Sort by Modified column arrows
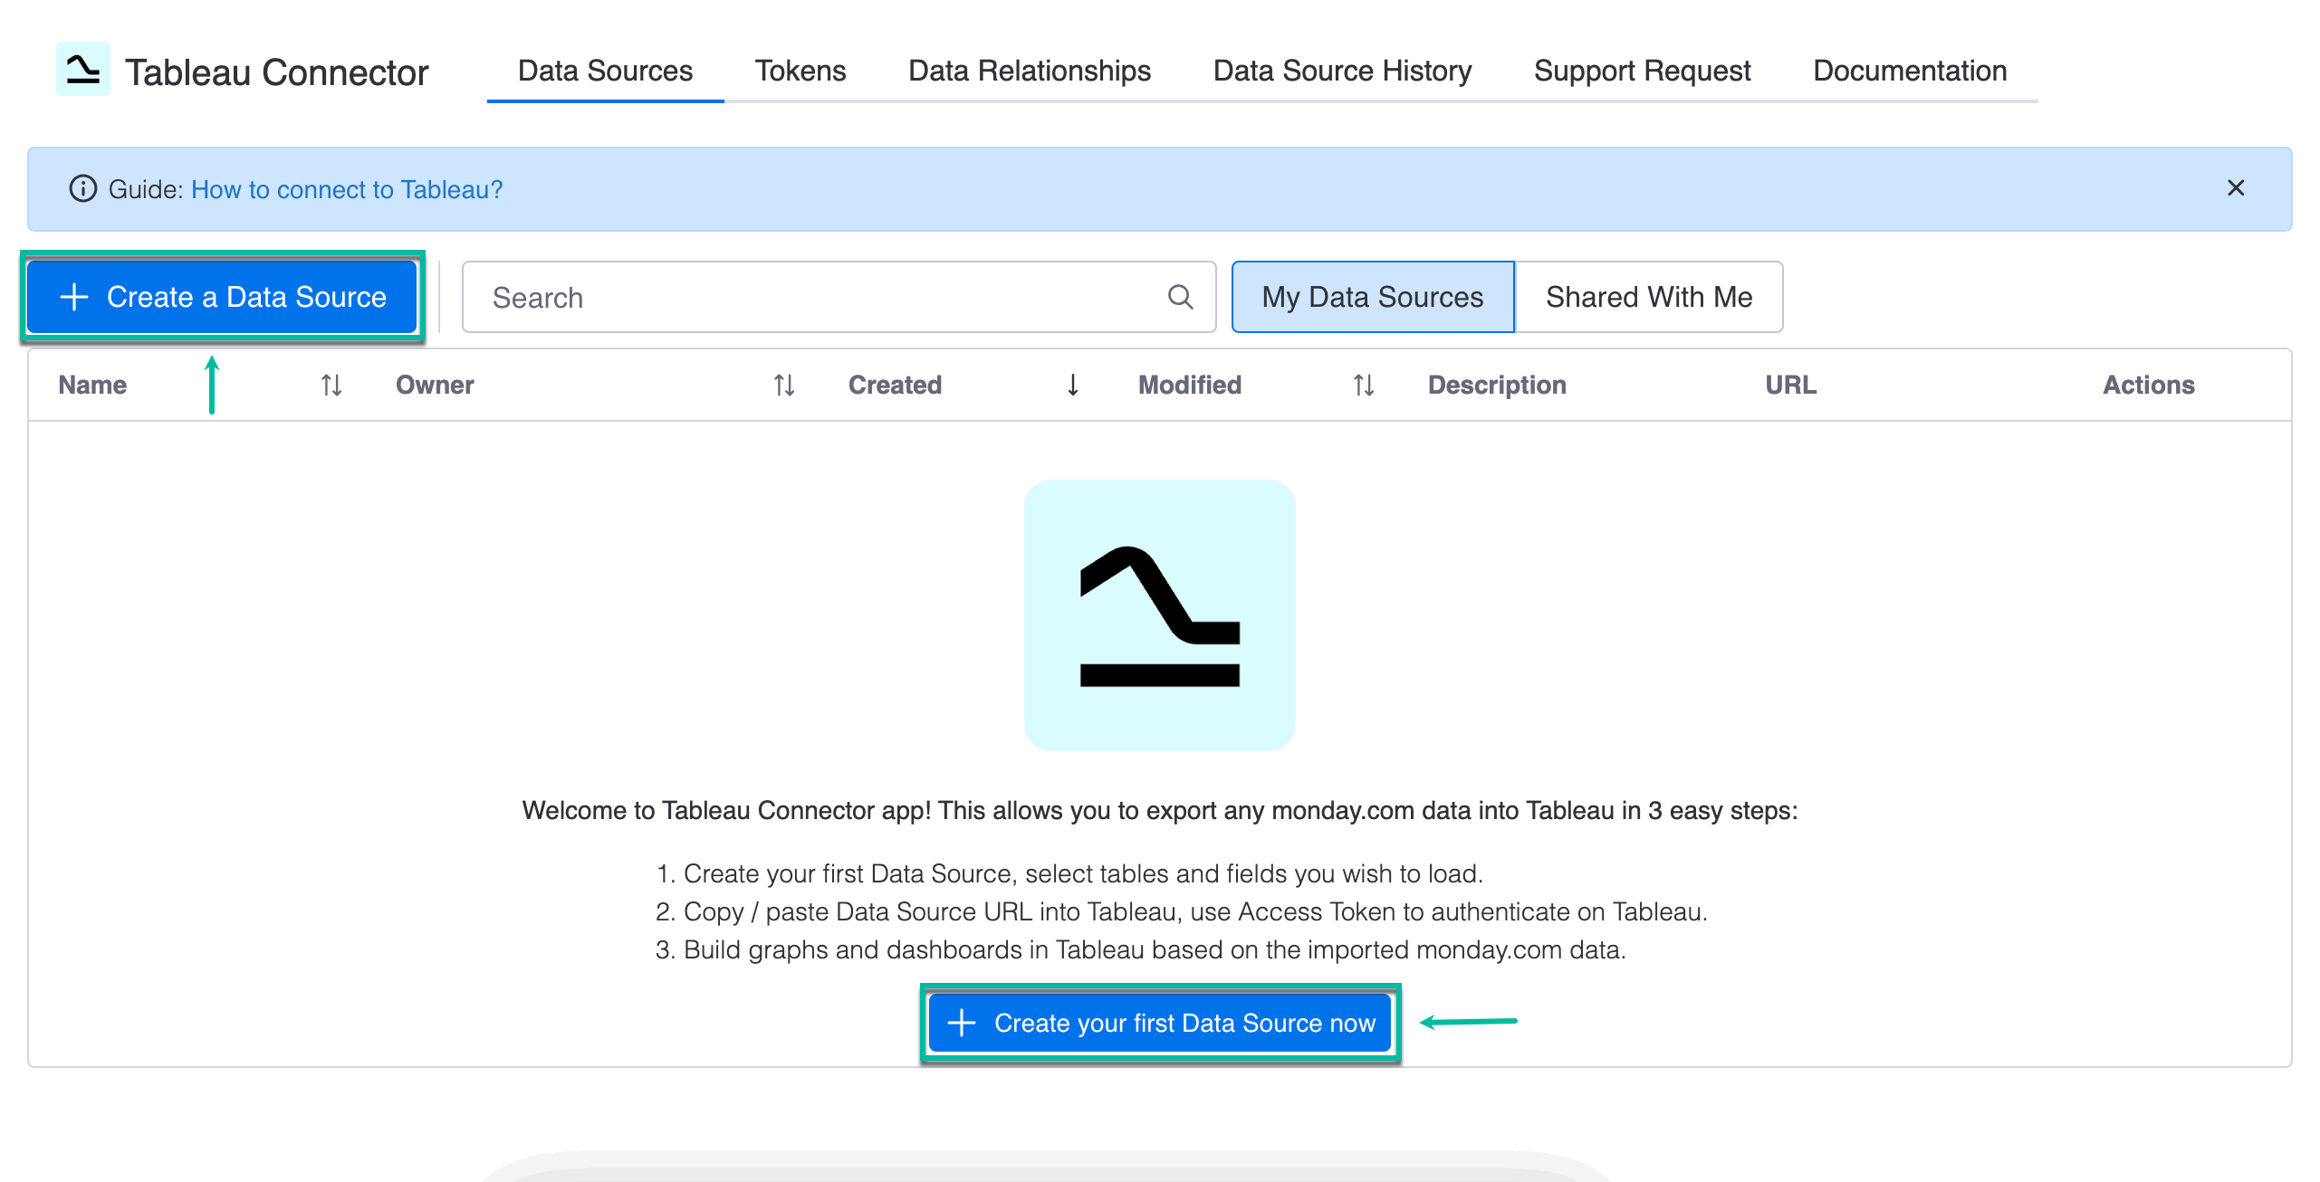Screen dimensions: 2320x1182 click(1363, 386)
